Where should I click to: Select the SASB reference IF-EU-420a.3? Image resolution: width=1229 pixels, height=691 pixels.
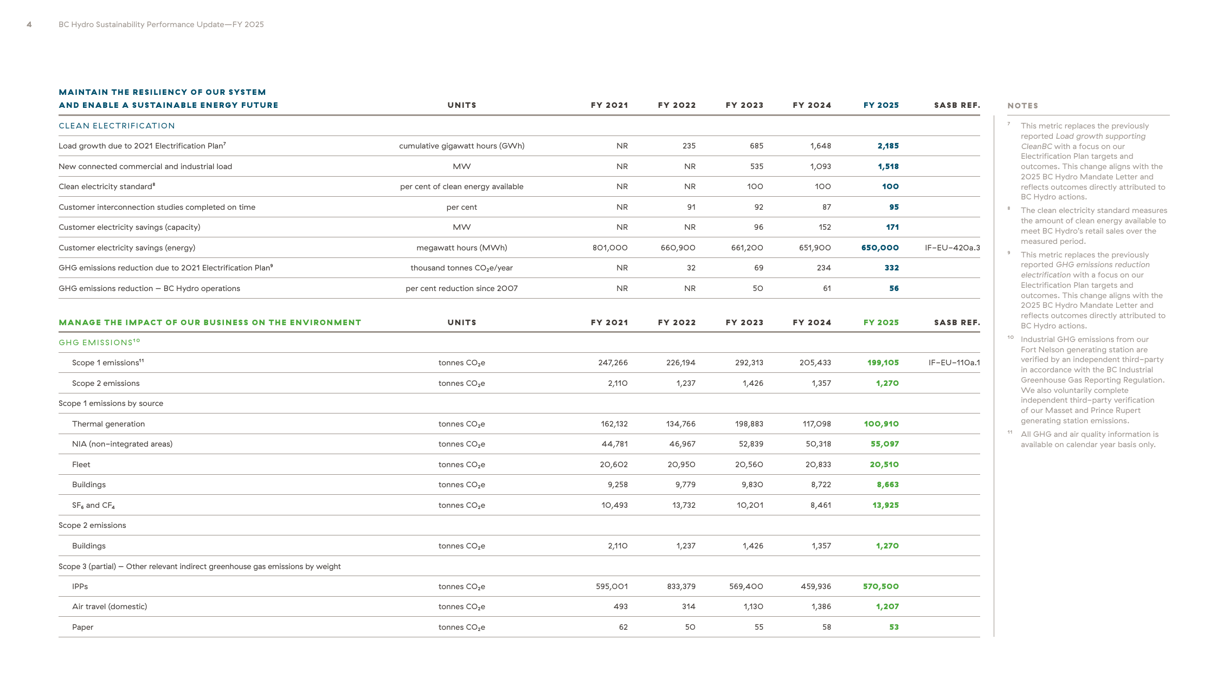click(x=952, y=248)
